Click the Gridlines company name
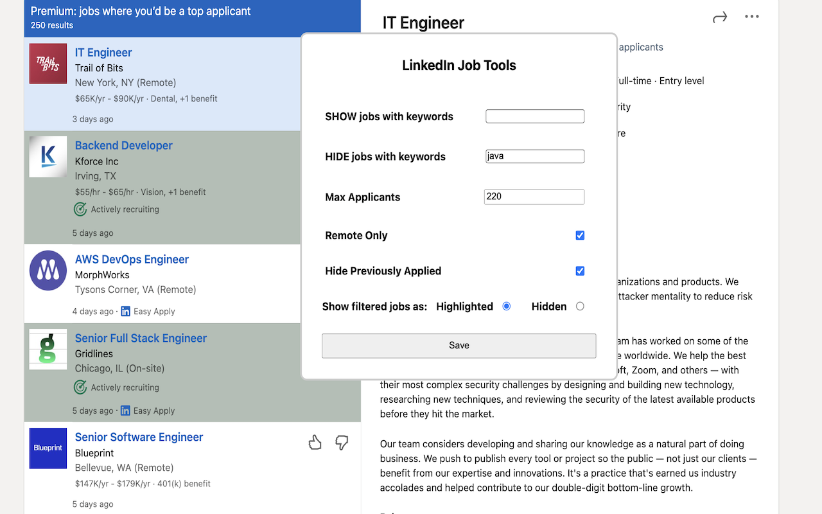The height and width of the screenshot is (514, 822). click(94, 354)
